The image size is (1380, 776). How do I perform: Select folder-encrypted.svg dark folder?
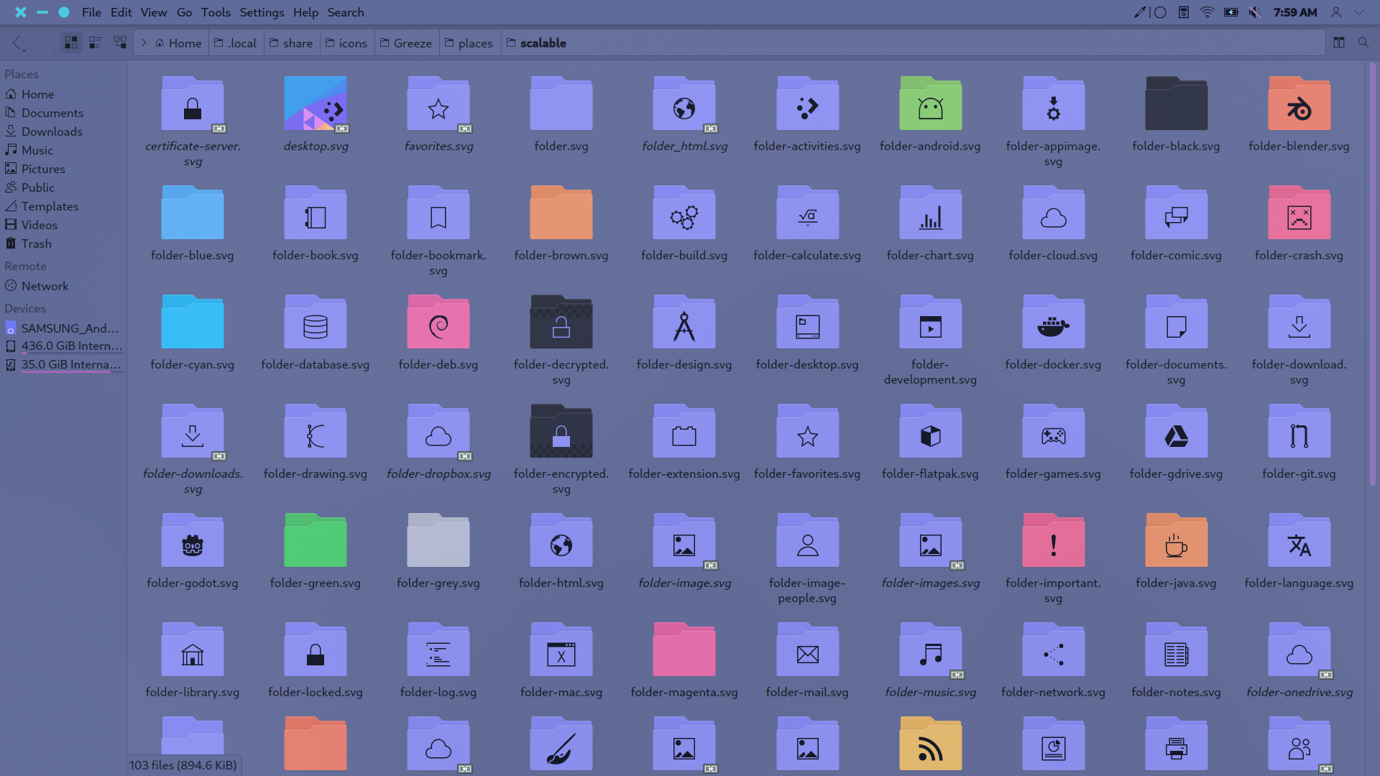pyautogui.click(x=561, y=432)
